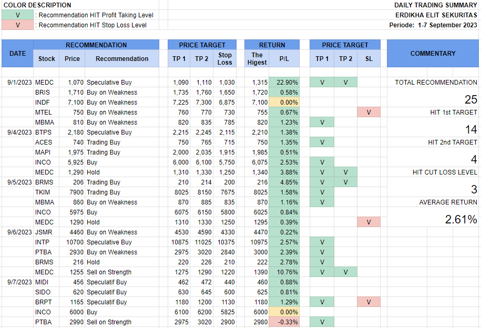Select the DATE column header
The height and width of the screenshot is (328, 481).
point(17,54)
